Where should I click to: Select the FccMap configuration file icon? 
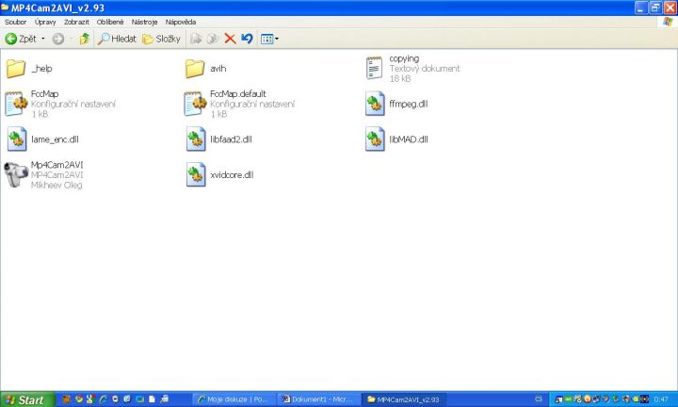coord(16,104)
